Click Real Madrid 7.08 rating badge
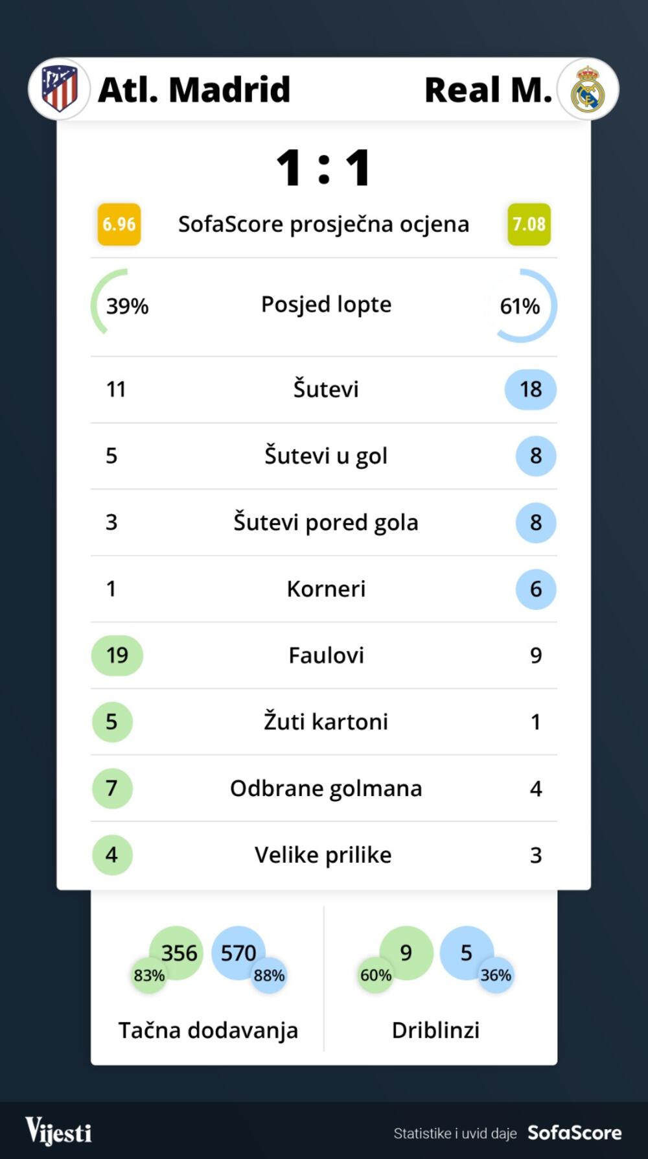648x1159 pixels. tap(529, 224)
